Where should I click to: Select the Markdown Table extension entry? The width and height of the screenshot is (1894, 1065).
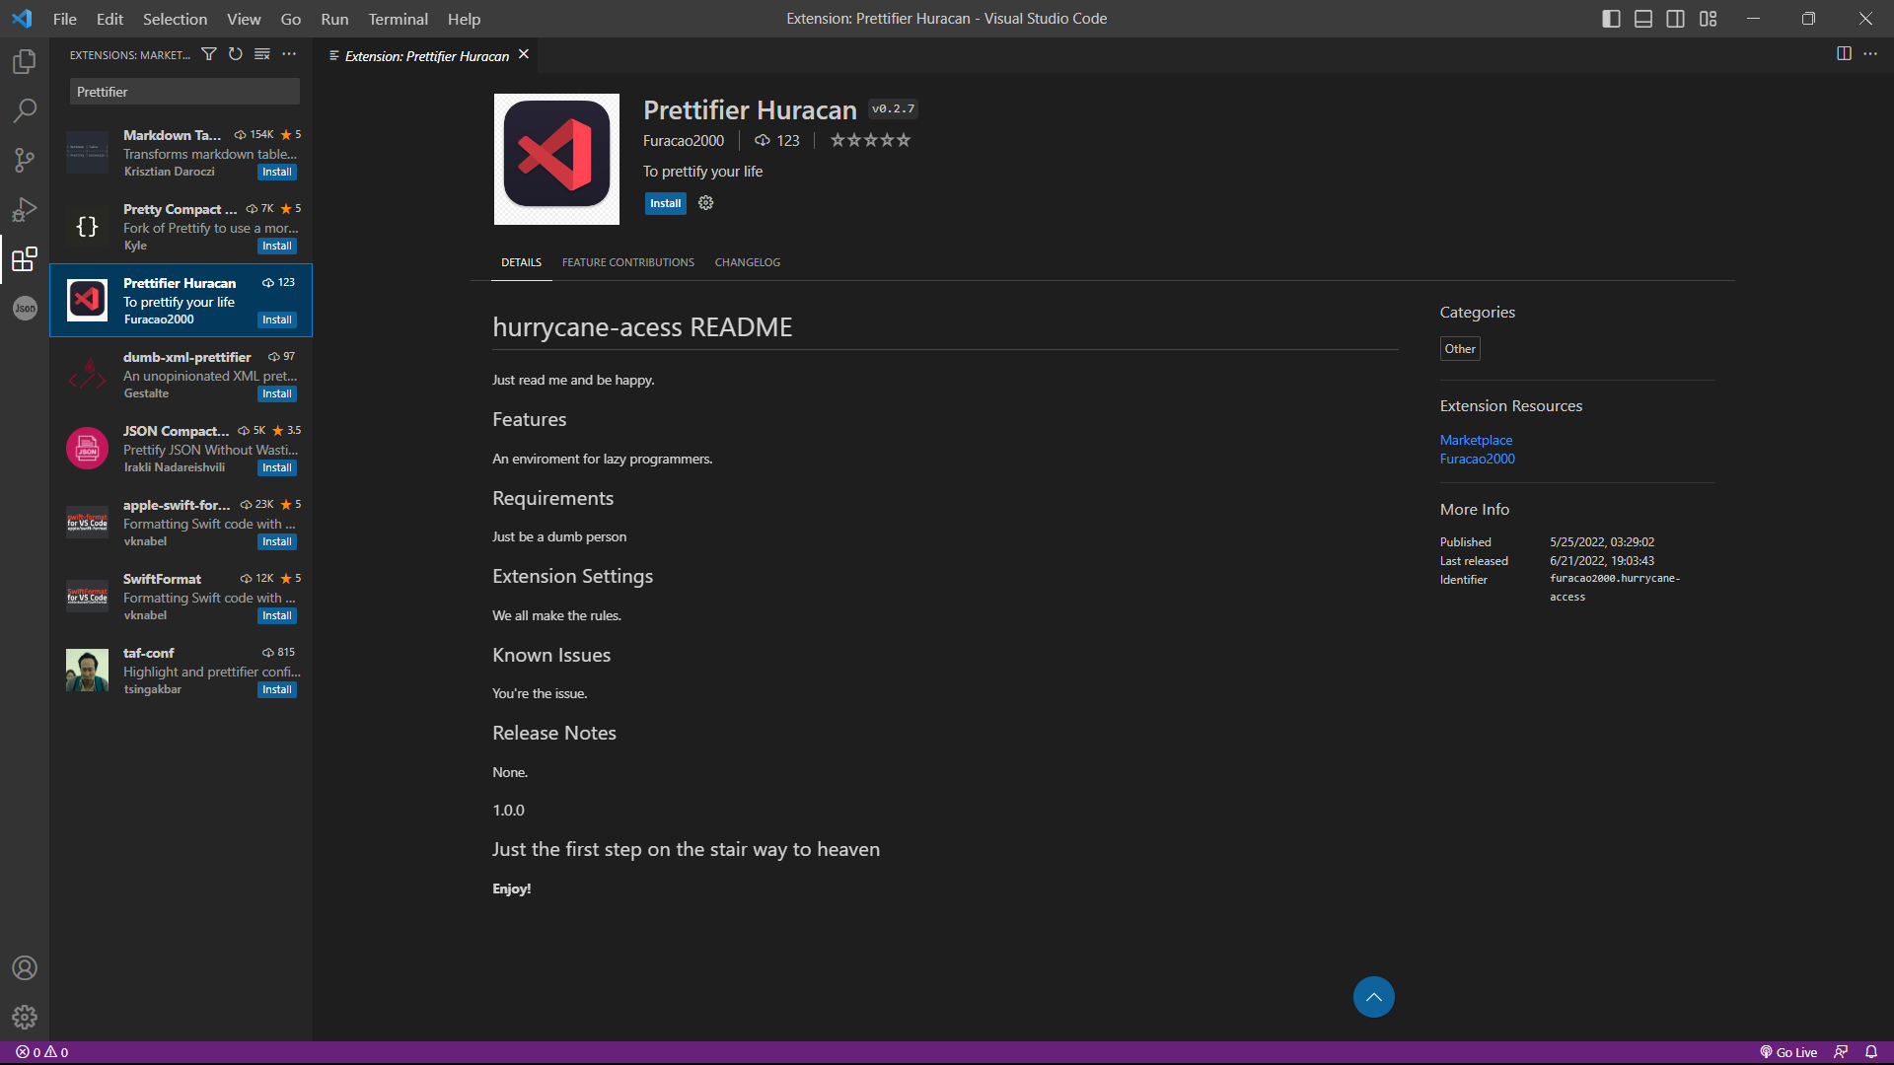182,153
